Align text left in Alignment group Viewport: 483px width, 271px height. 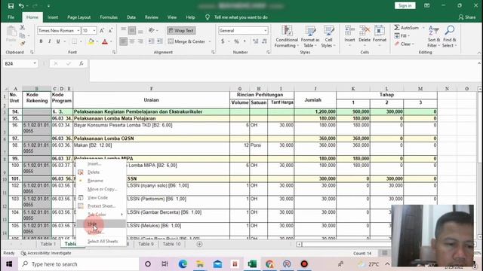tap(123, 41)
